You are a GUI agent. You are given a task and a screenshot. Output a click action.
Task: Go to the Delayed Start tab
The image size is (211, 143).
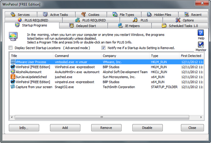click(x=83, y=26)
